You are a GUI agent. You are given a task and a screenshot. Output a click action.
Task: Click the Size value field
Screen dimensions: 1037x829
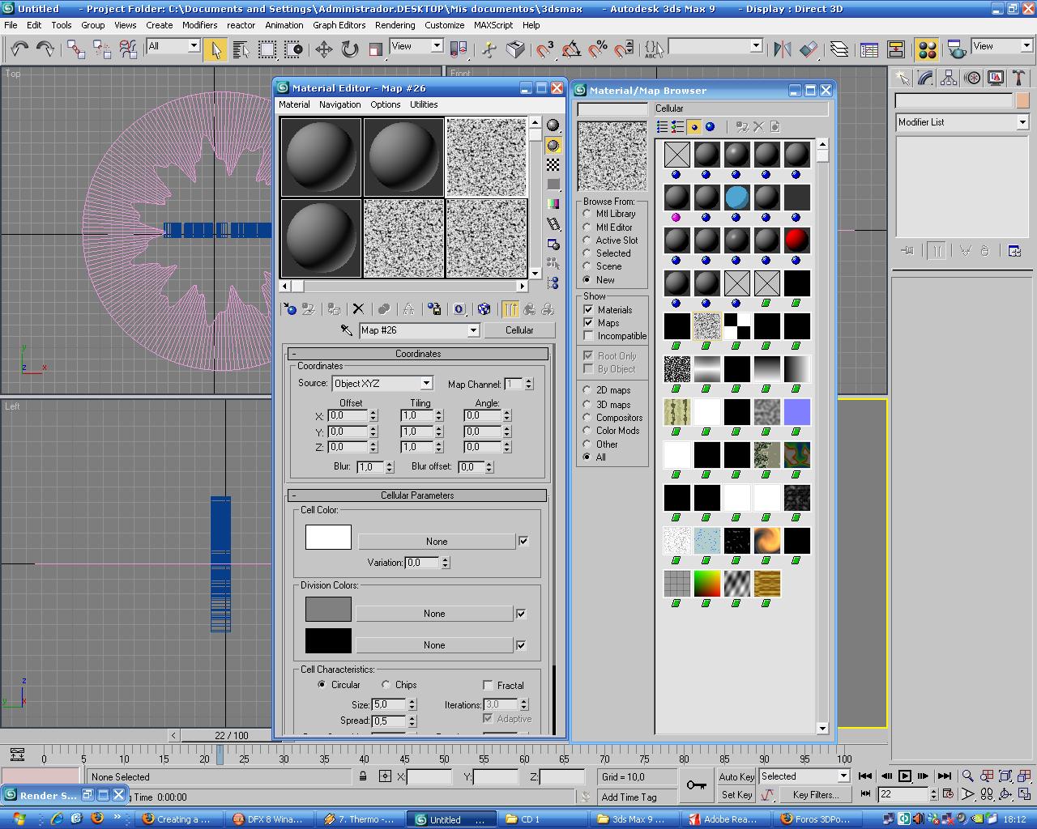point(389,705)
